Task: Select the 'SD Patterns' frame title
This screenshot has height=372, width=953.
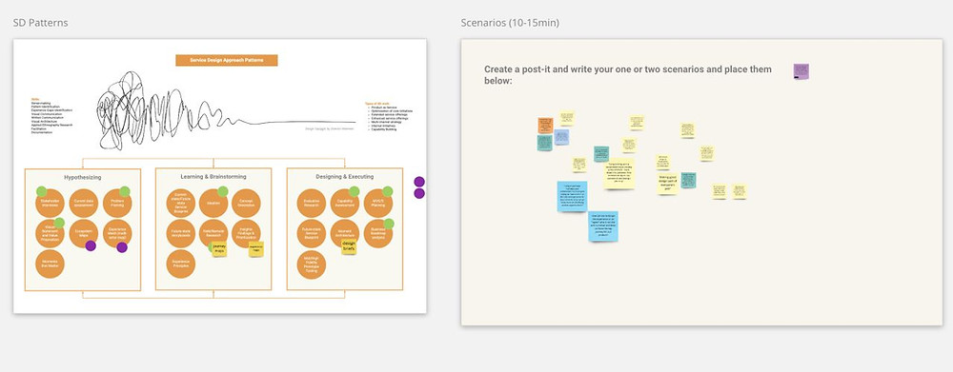Action: (x=41, y=23)
